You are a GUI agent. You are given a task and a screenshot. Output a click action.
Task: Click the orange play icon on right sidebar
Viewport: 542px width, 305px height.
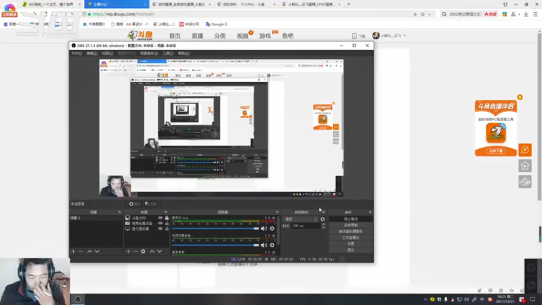tap(525, 150)
